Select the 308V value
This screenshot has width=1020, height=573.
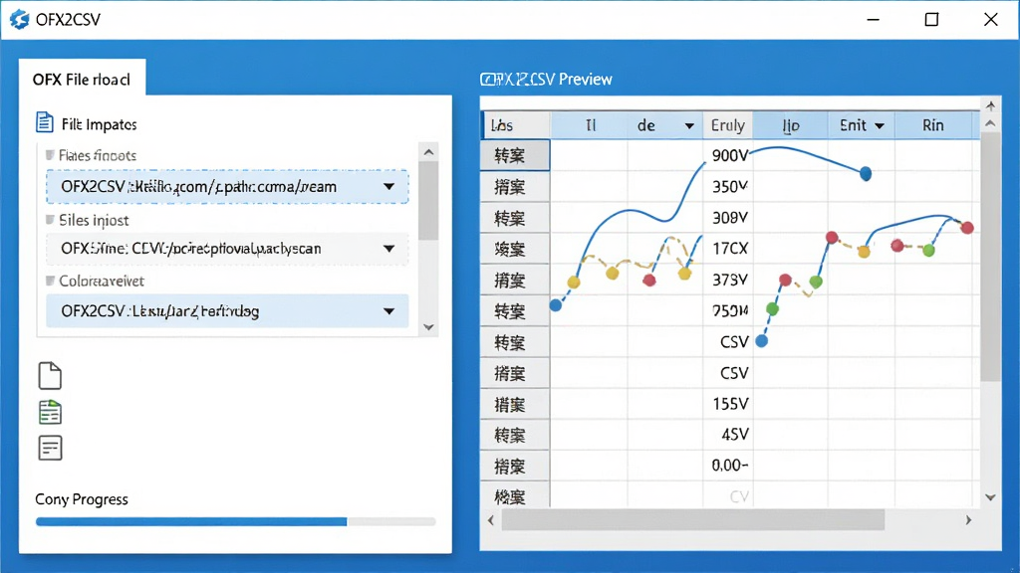(730, 218)
